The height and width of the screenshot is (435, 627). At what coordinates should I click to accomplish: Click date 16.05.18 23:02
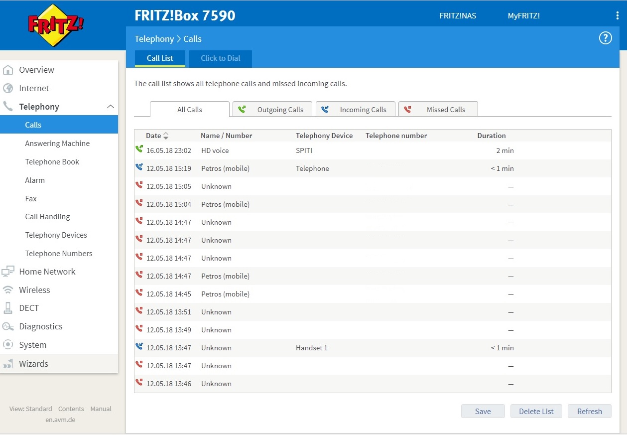point(169,150)
